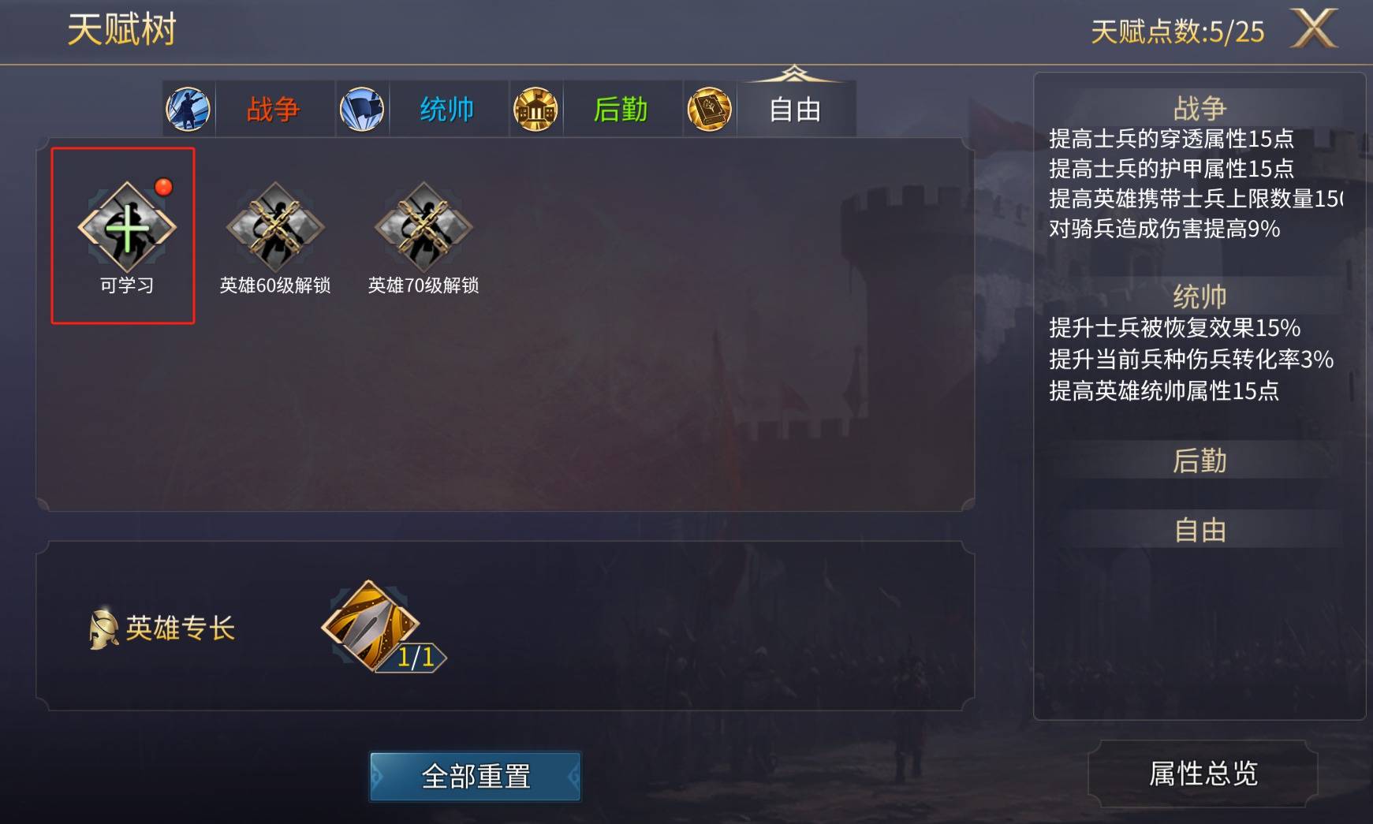Expand the 自由 section in the summary panel

coord(1200,530)
